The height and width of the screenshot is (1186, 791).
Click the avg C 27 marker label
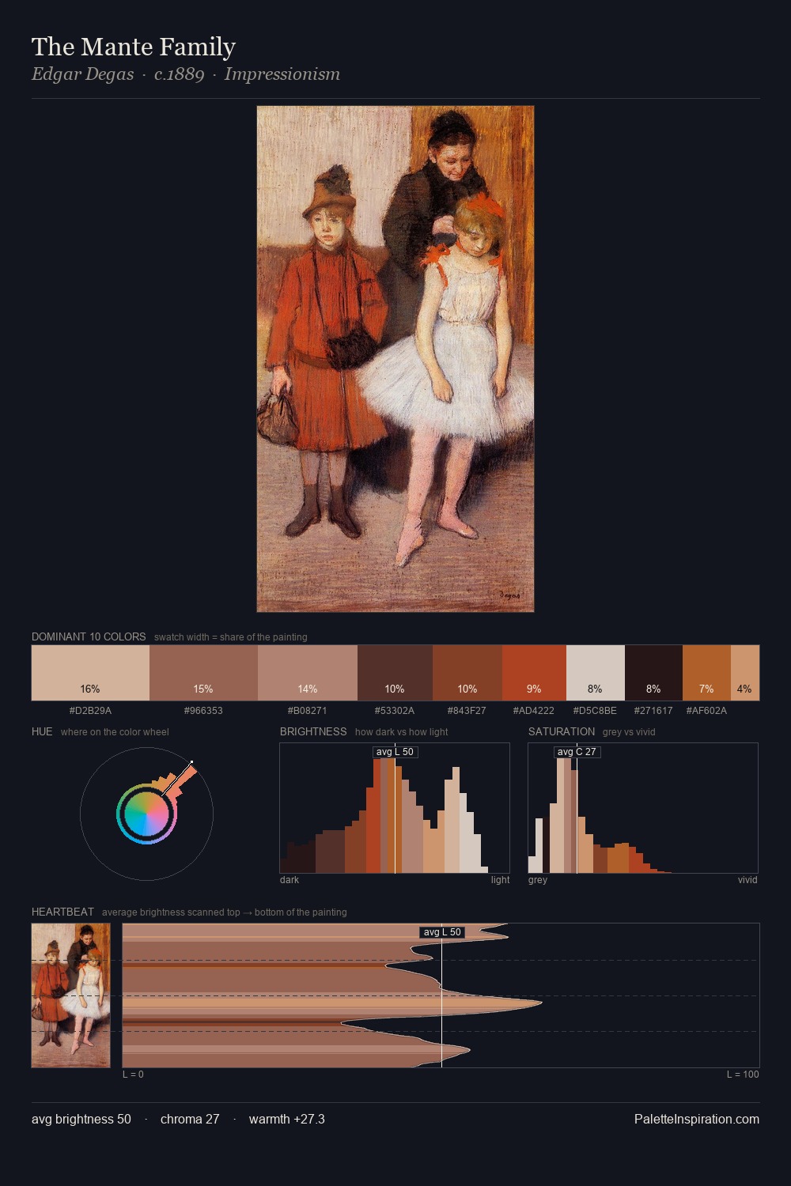click(577, 752)
